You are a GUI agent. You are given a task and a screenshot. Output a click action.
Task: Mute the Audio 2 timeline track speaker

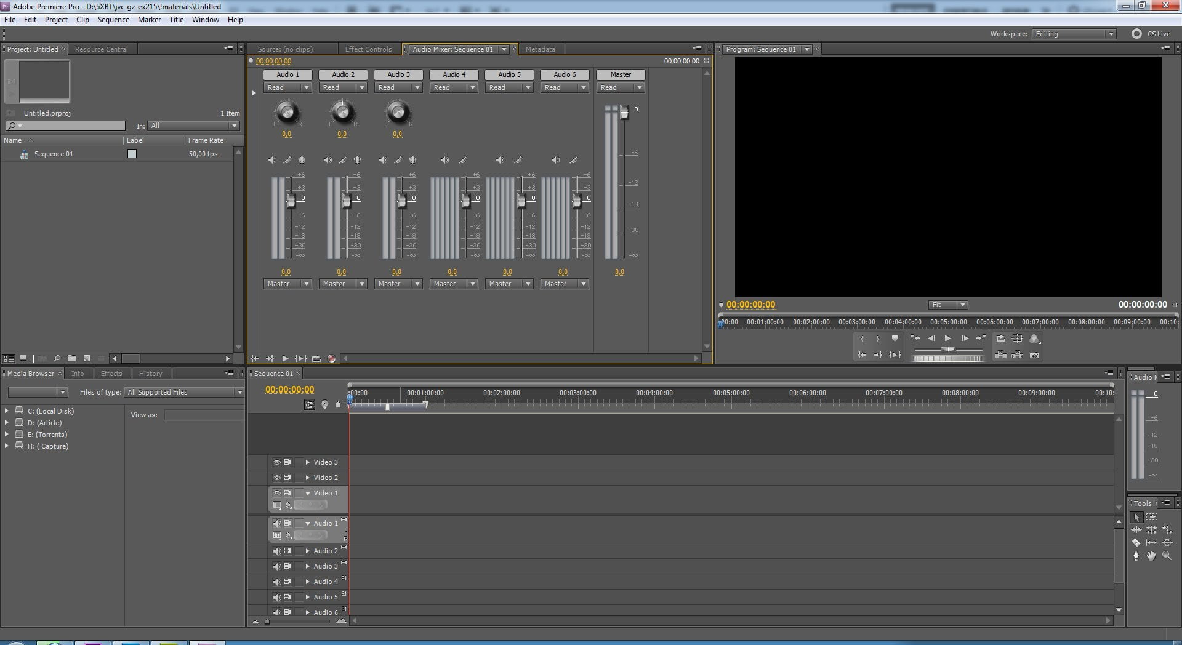pos(277,551)
